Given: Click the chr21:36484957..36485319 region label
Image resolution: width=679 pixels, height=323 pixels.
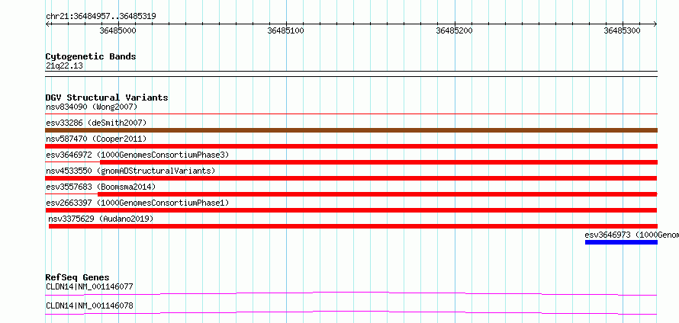Looking at the screenshot, I should 101,17.
